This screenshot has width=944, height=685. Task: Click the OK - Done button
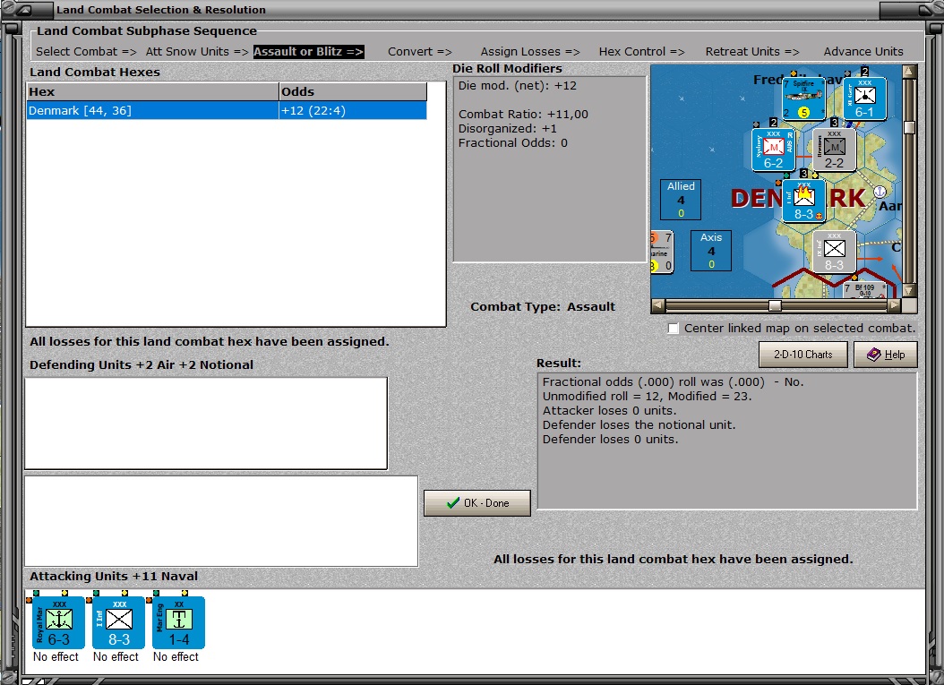point(476,503)
